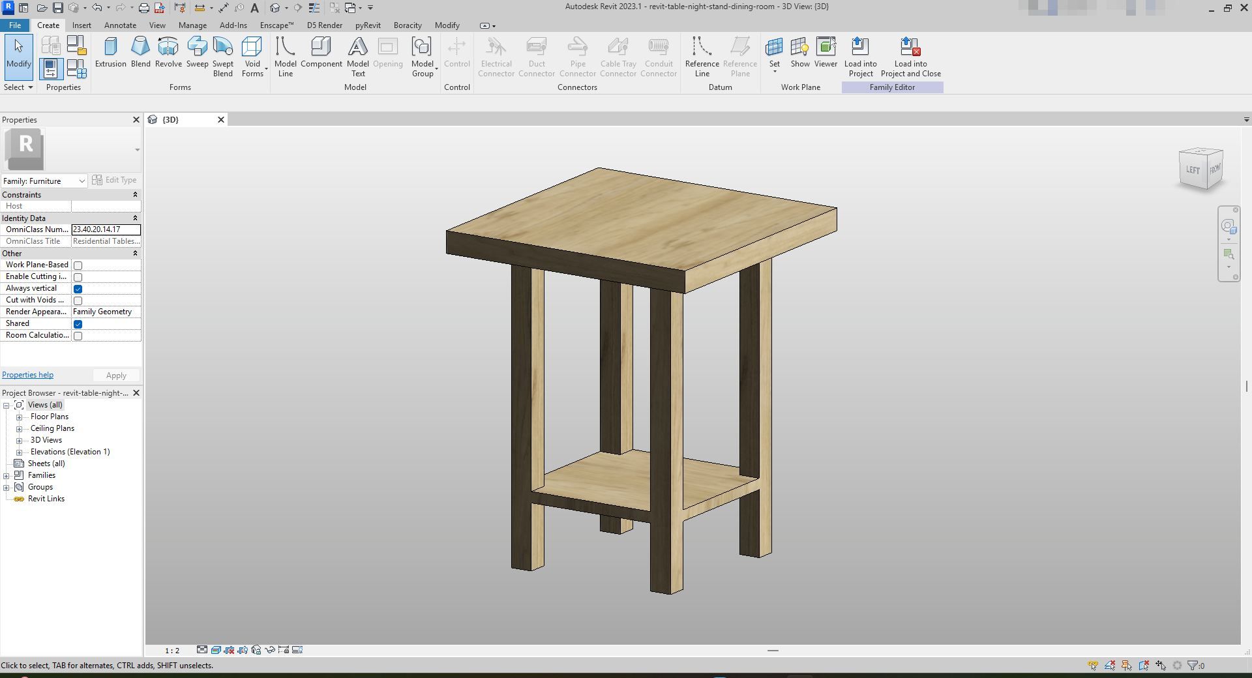Expand the 3D Views node
Image resolution: width=1252 pixels, height=678 pixels.
[20, 441]
